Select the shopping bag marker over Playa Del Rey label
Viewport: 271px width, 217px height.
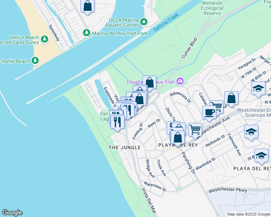point(178,138)
